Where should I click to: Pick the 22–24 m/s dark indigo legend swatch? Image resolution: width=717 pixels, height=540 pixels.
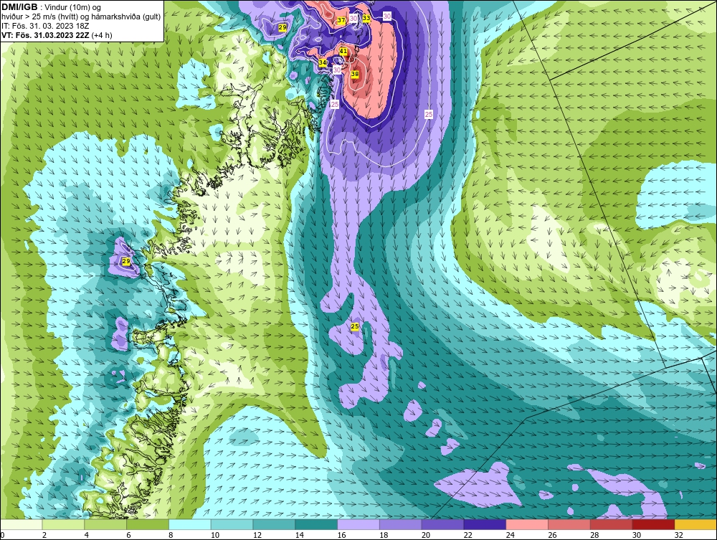point(485,524)
